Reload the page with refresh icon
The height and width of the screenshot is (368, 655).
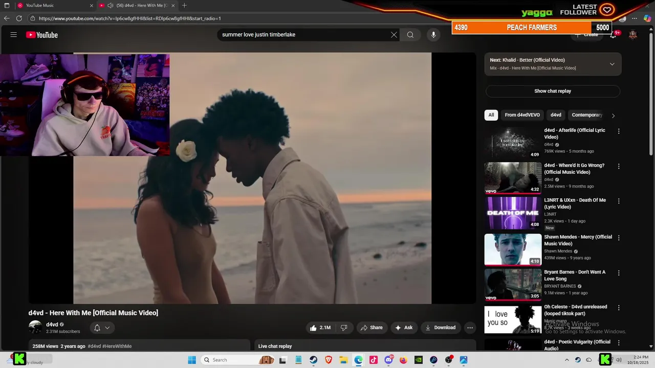(x=19, y=18)
